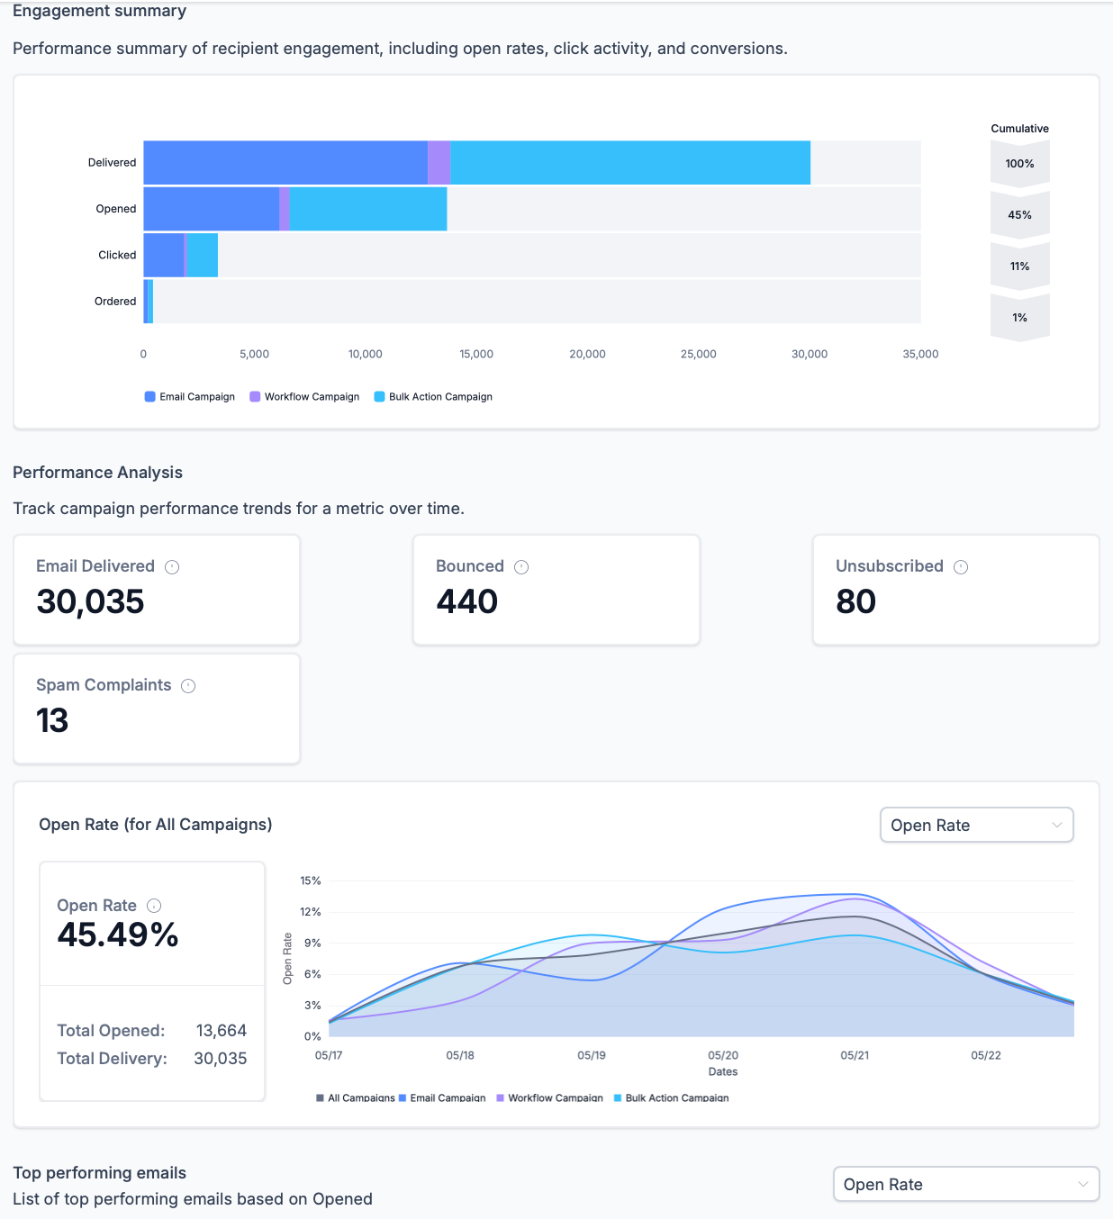
Task: Click the Total Delivery value 30,035
Action: coord(221,1059)
